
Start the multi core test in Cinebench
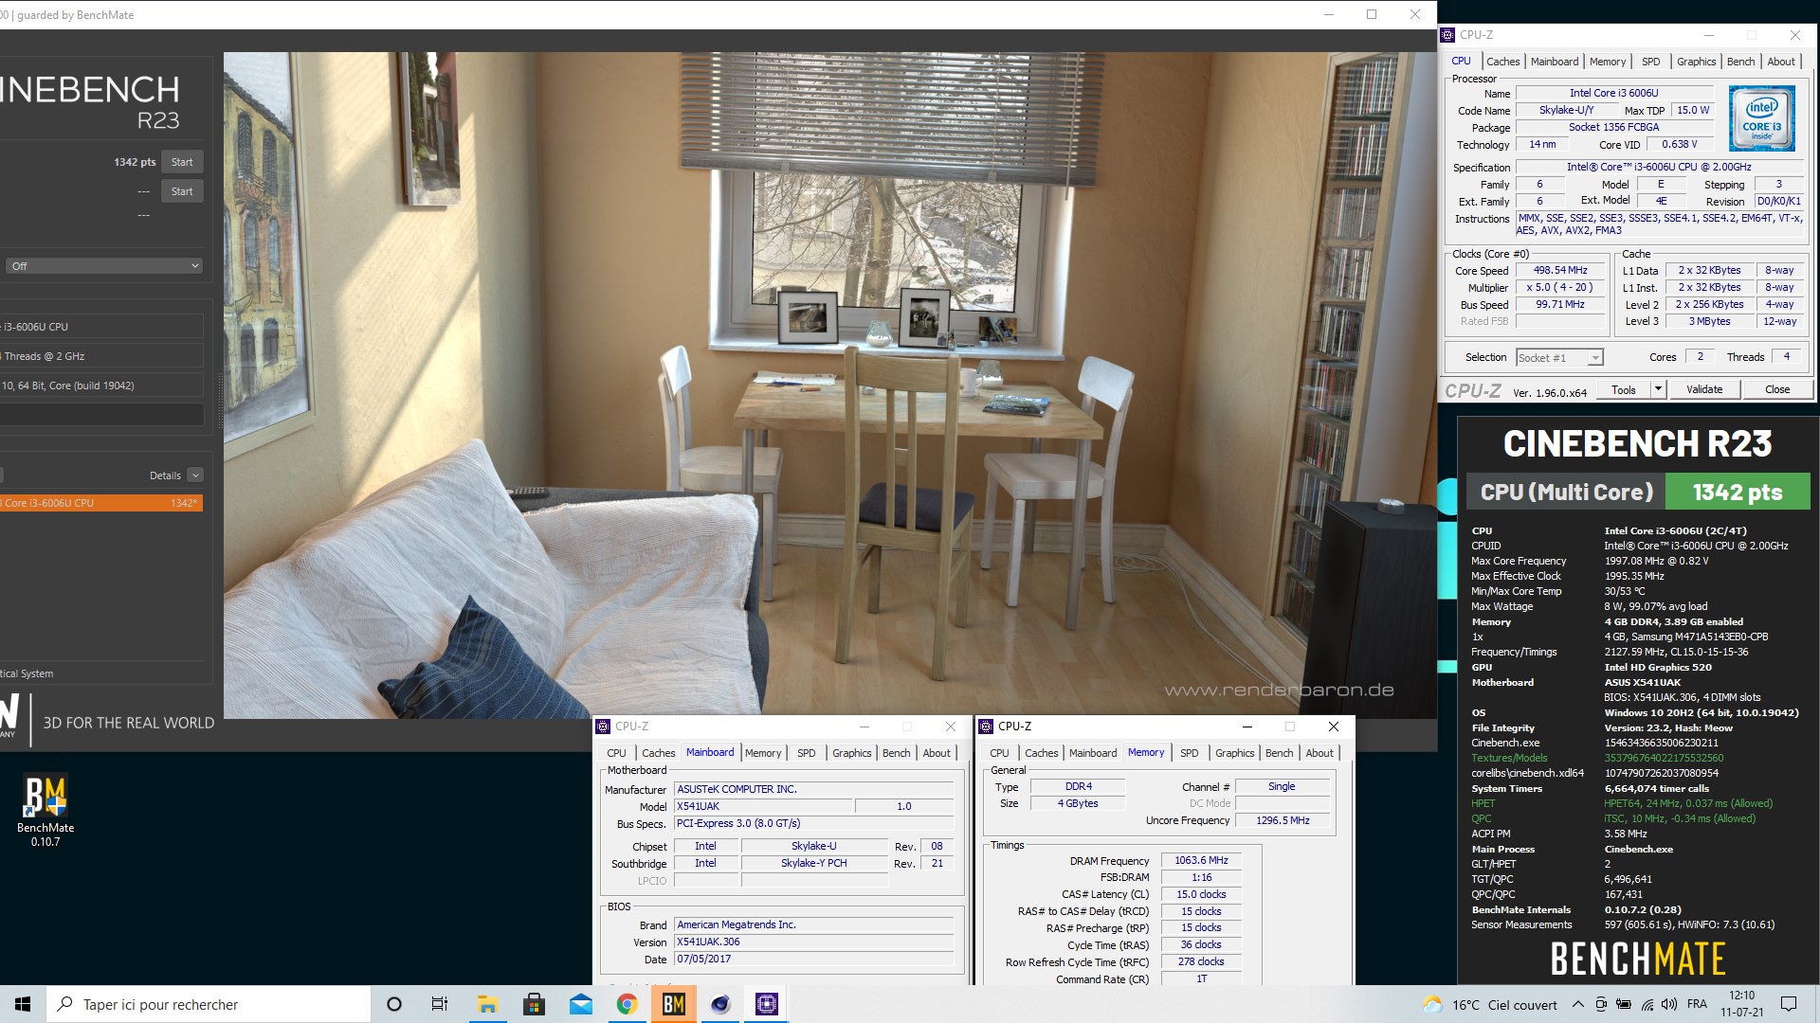tap(182, 162)
